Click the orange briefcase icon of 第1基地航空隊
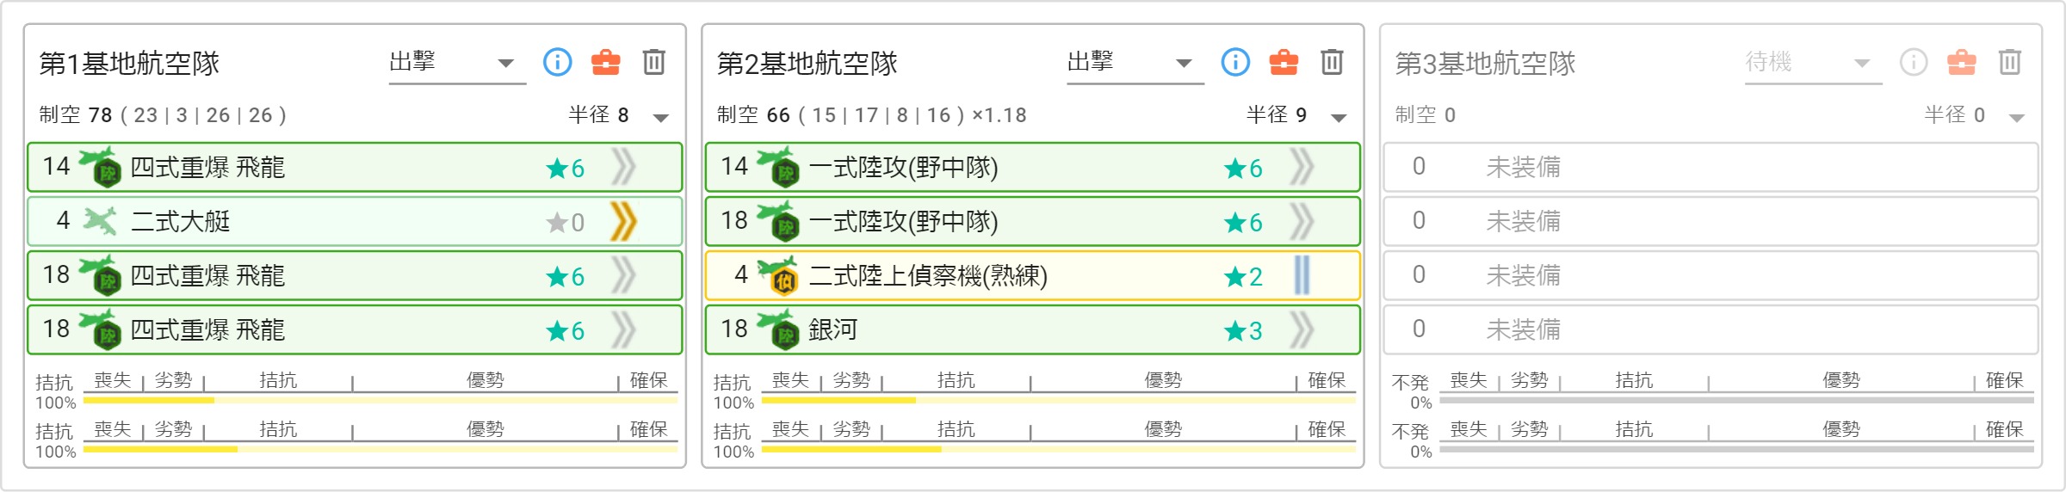This screenshot has height=492, width=2066. pyautogui.click(x=605, y=62)
